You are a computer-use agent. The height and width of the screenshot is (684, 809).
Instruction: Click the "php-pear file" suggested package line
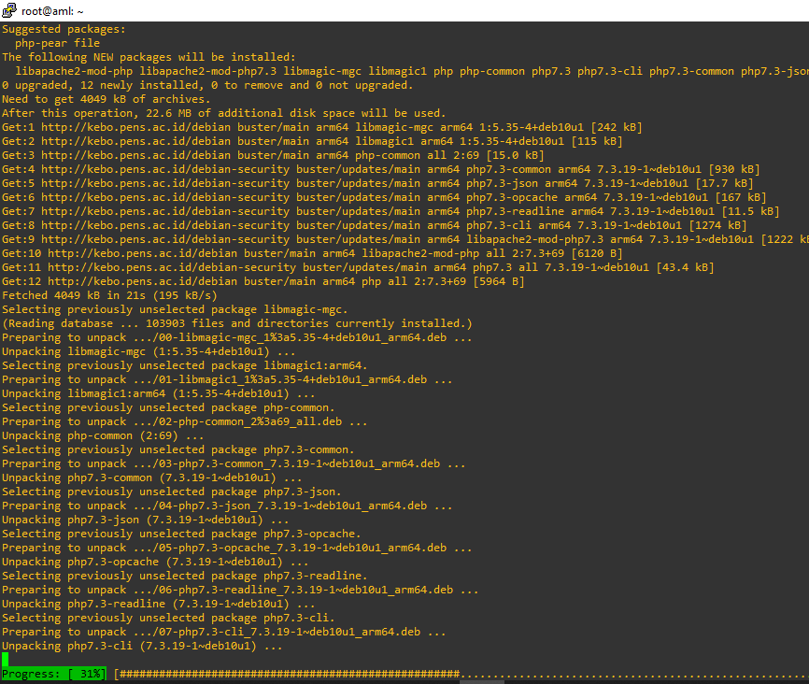(x=57, y=43)
